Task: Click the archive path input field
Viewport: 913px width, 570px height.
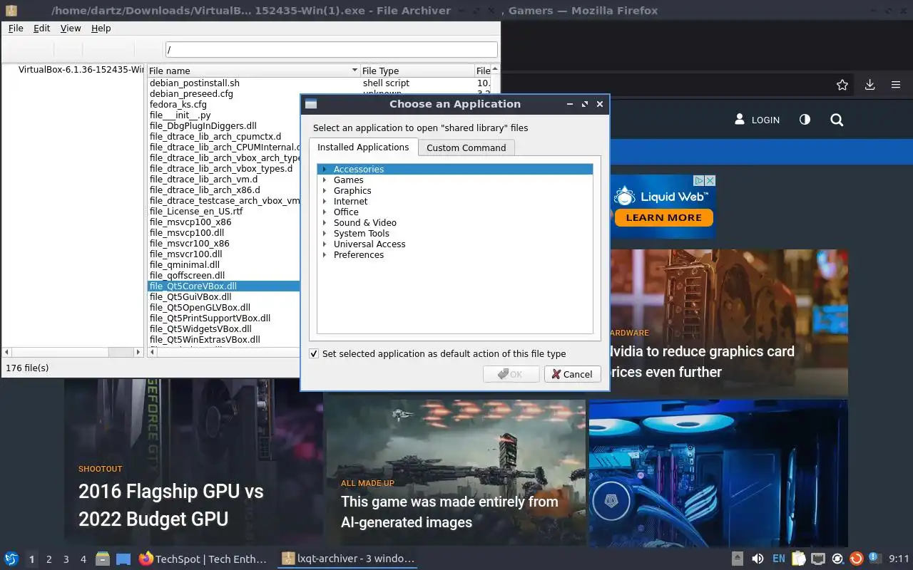Action: click(331, 50)
